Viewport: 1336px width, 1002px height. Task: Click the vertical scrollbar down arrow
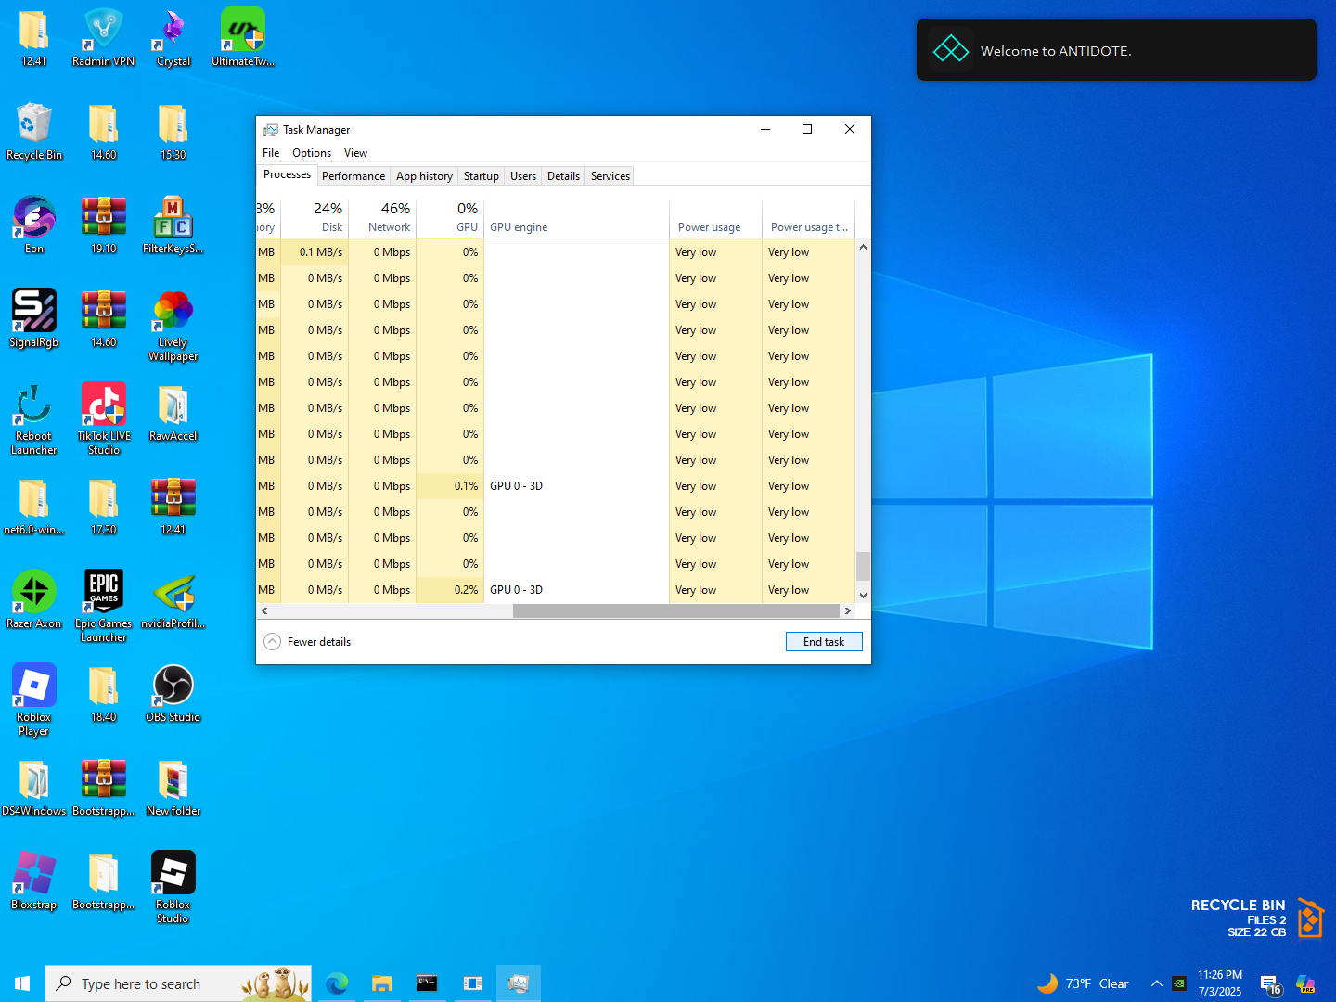coord(863,595)
